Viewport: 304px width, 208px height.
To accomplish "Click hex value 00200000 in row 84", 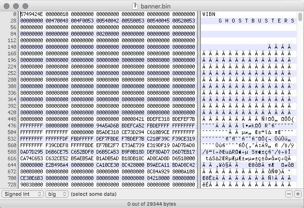I will coord(107,34).
